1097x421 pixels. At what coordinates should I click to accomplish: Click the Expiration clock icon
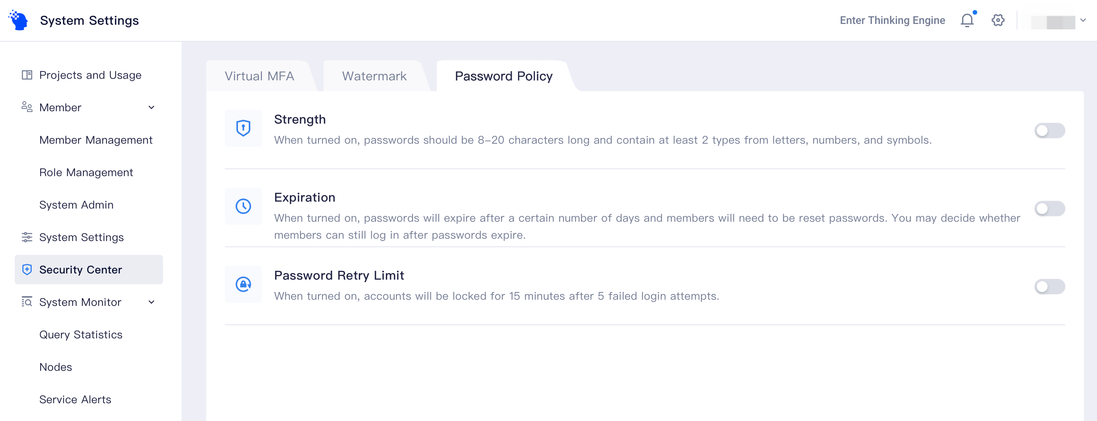click(243, 206)
